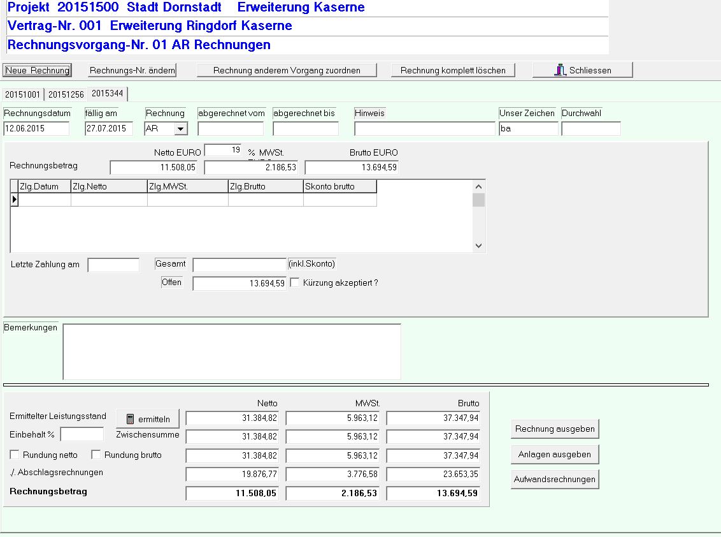The height and width of the screenshot is (537, 721).
Task: Click Rechnung anderem Vorgang zuordnen
Action: pyautogui.click(x=287, y=70)
